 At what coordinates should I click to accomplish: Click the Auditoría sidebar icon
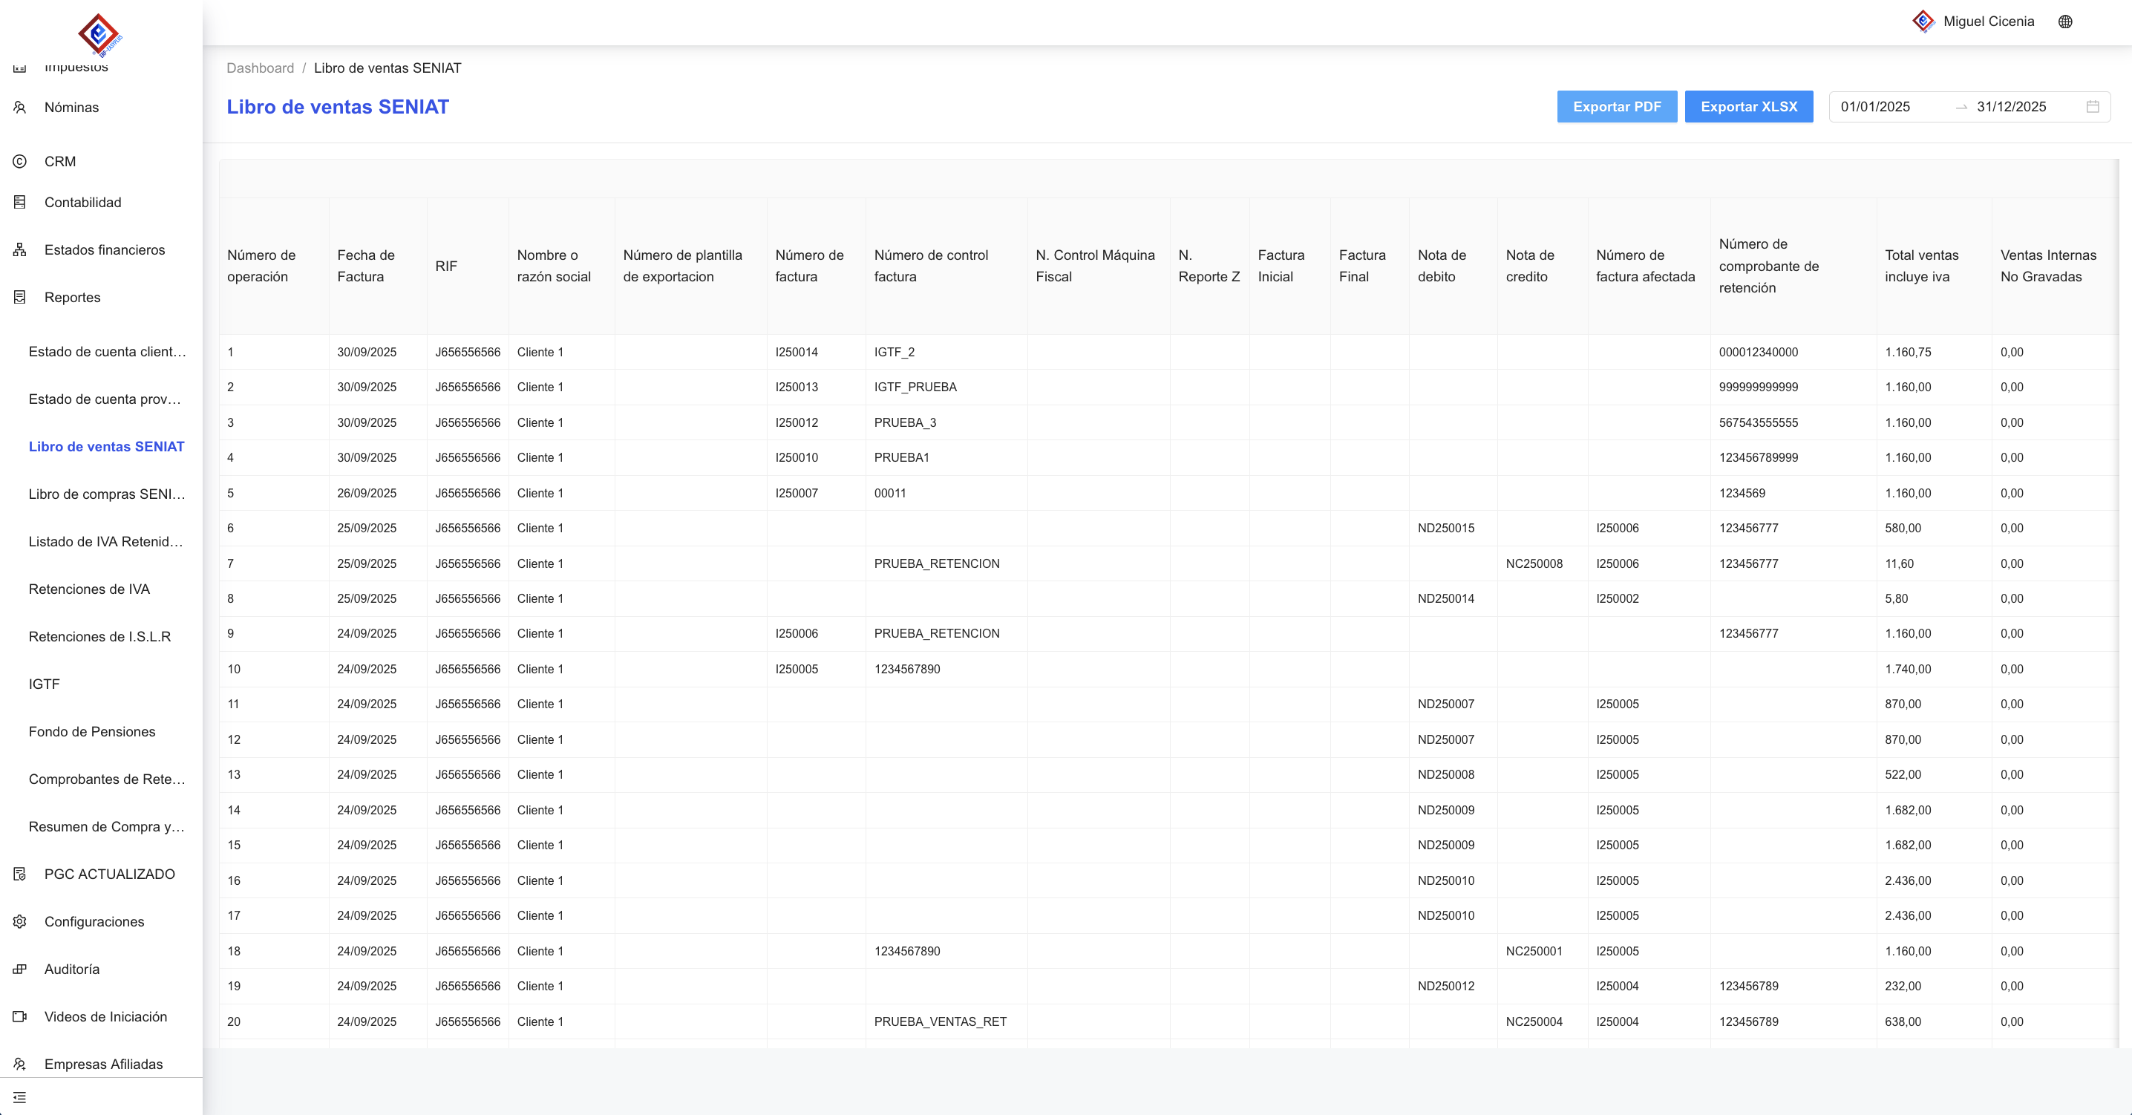[20, 970]
